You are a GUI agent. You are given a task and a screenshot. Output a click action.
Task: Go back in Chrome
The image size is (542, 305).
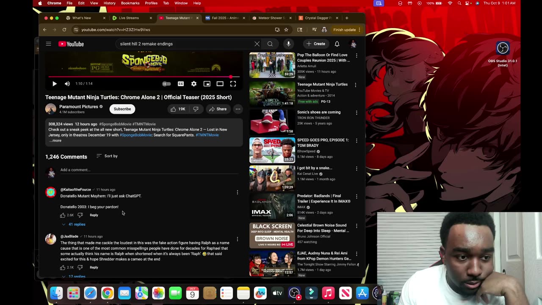[x=44, y=30]
